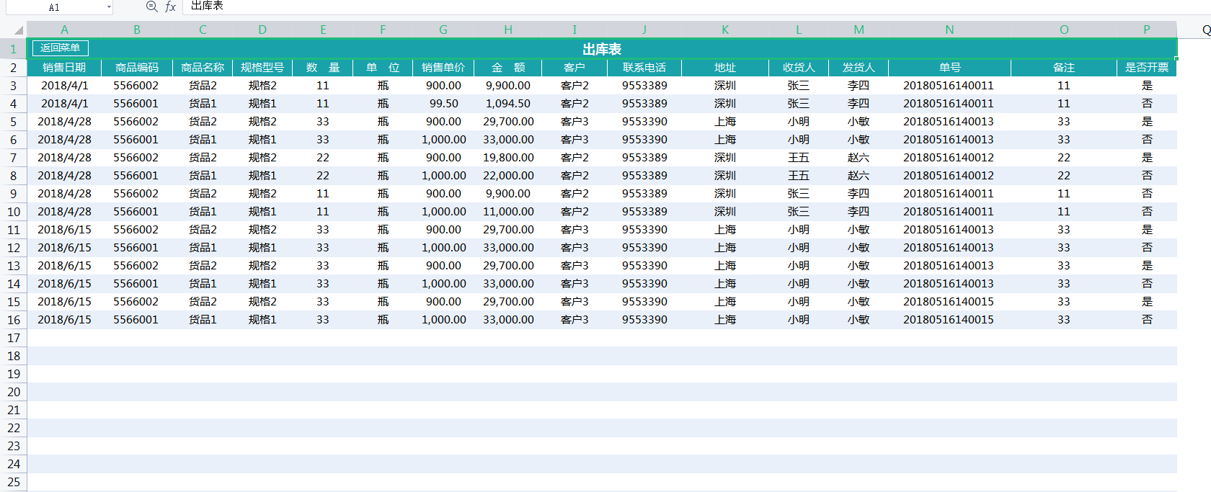Click price 99.50 in row 4
Image resolution: width=1211 pixels, height=492 pixels.
[443, 103]
